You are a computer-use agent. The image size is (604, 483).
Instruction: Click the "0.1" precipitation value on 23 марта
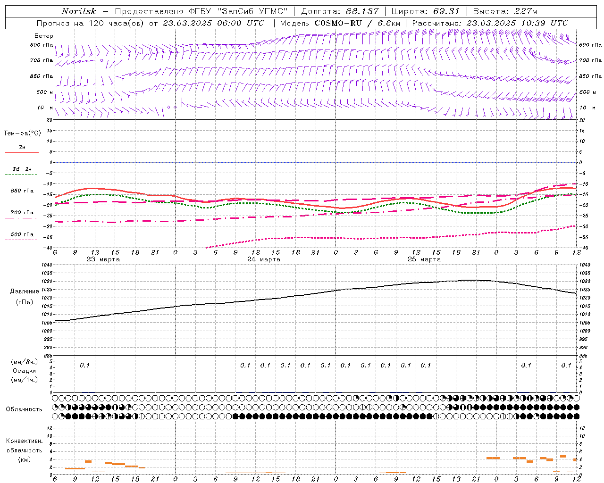(x=84, y=365)
